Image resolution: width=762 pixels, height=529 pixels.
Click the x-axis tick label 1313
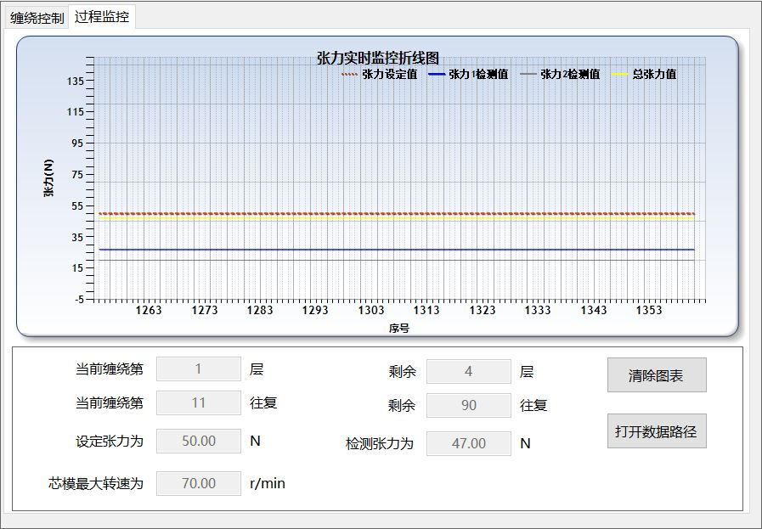[x=426, y=311]
